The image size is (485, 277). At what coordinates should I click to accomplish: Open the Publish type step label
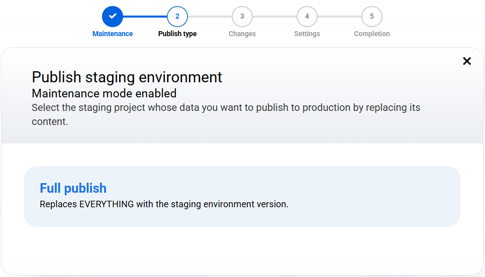click(177, 34)
